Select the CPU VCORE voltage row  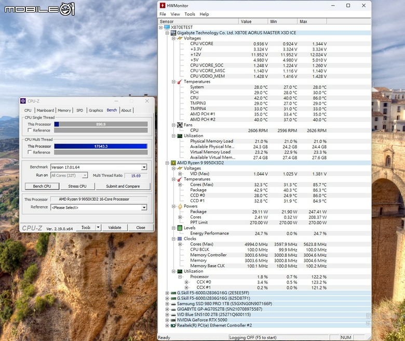tap(258, 44)
